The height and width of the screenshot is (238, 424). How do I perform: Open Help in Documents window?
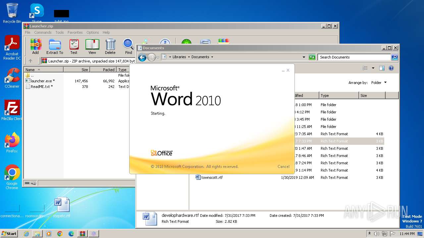391,68
